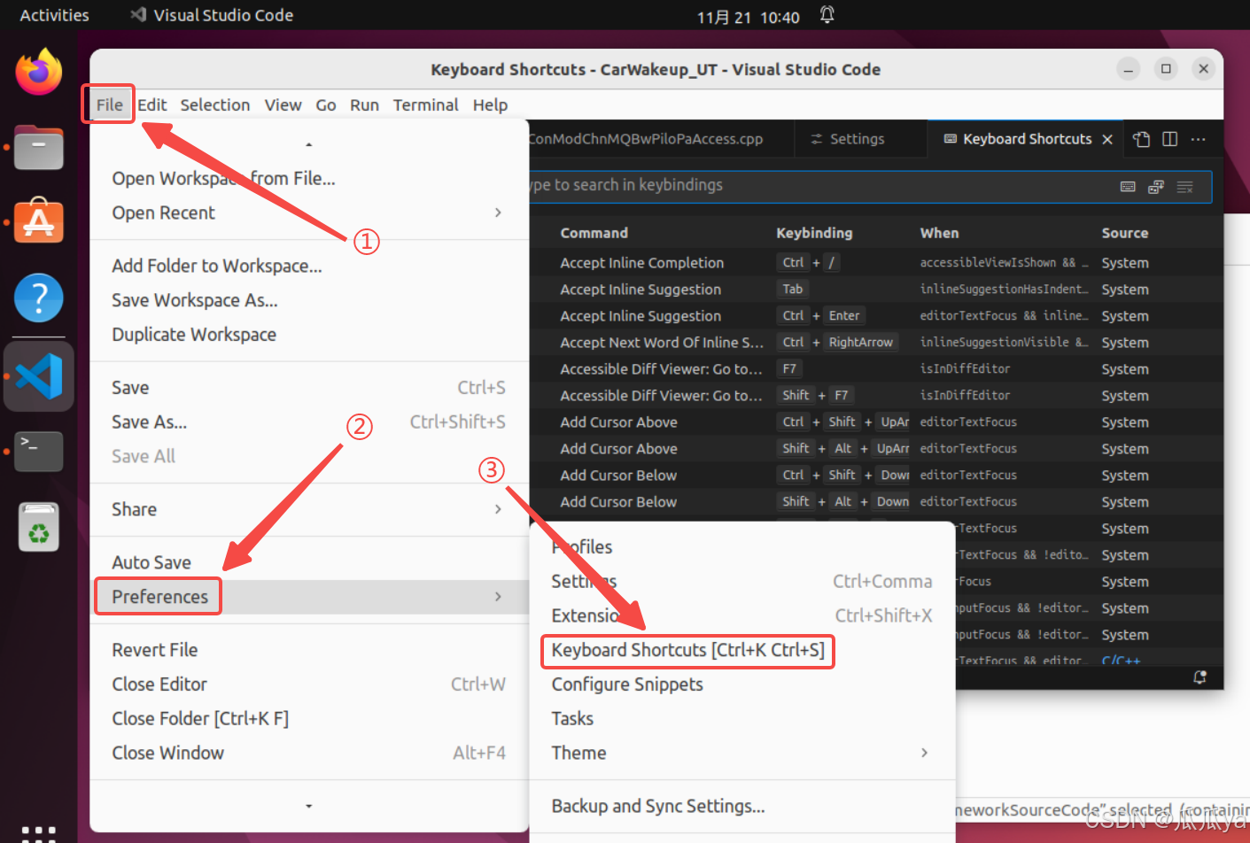Image resolution: width=1250 pixels, height=843 pixels.
Task: Open the Terminal menu
Action: pyautogui.click(x=425, y=104)
